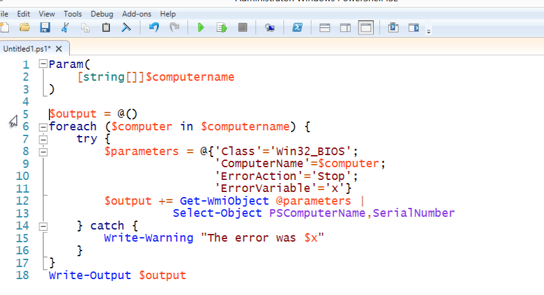Open New Remote PowerShell Tab icon
Viewport: 544px width, 295px height.
point(270,27)
